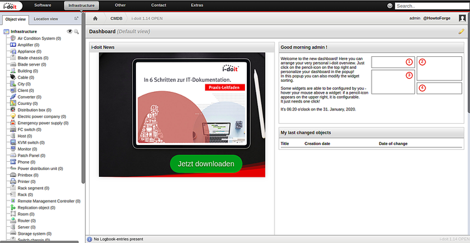Open Host (0) in tree
The height and width of the screenshot is (243, 470).
tap(25, 136)
